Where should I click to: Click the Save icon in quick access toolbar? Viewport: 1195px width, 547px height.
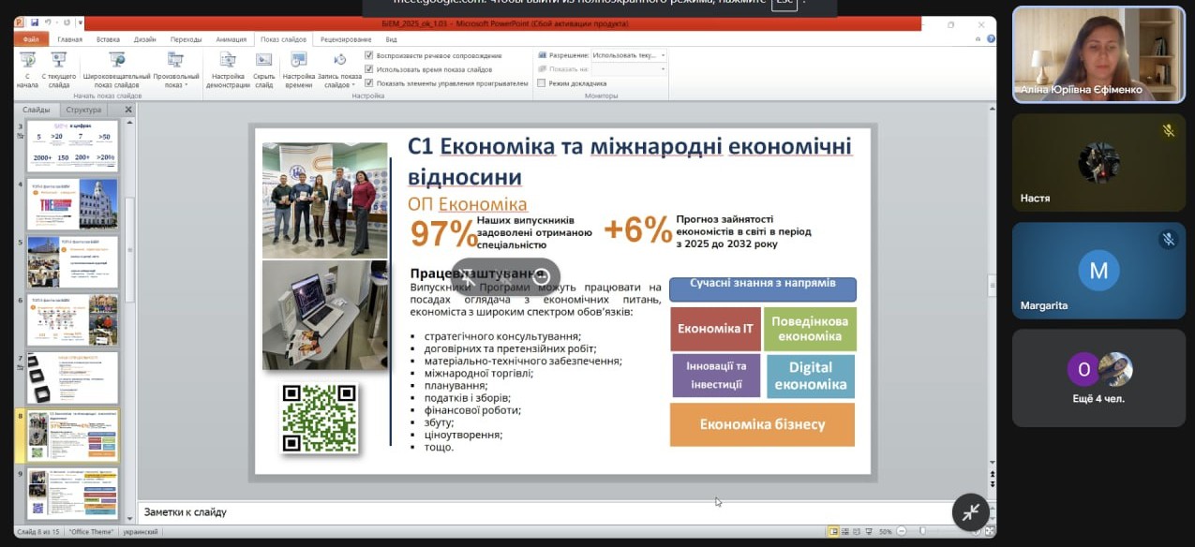(35, 22)
